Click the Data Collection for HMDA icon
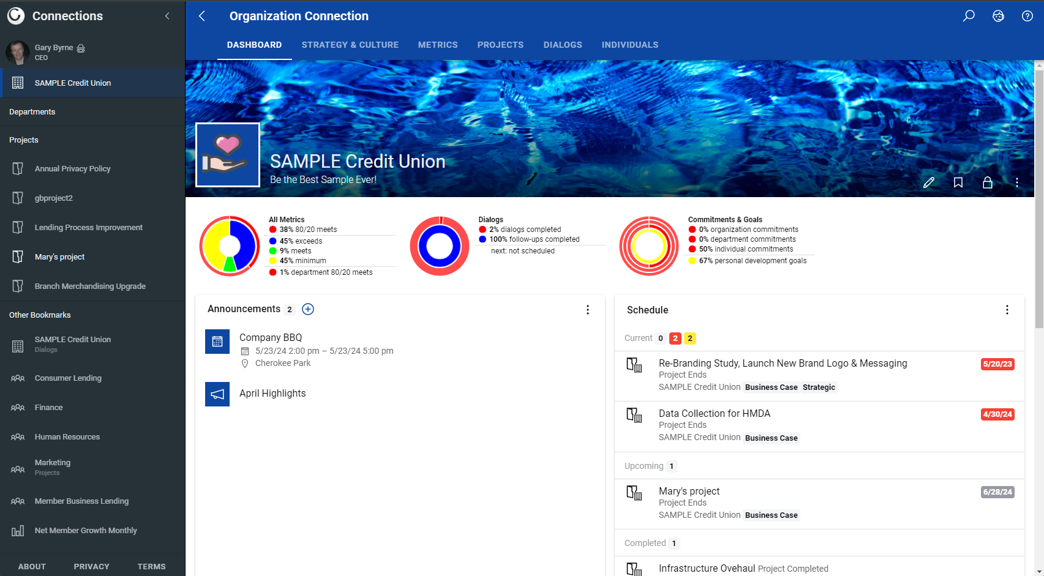Image resolution: width=1044 pixels, height=576 pixels. [x=634, y=416]
